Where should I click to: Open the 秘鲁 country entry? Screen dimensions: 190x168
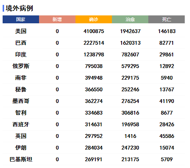click(21, 89)
